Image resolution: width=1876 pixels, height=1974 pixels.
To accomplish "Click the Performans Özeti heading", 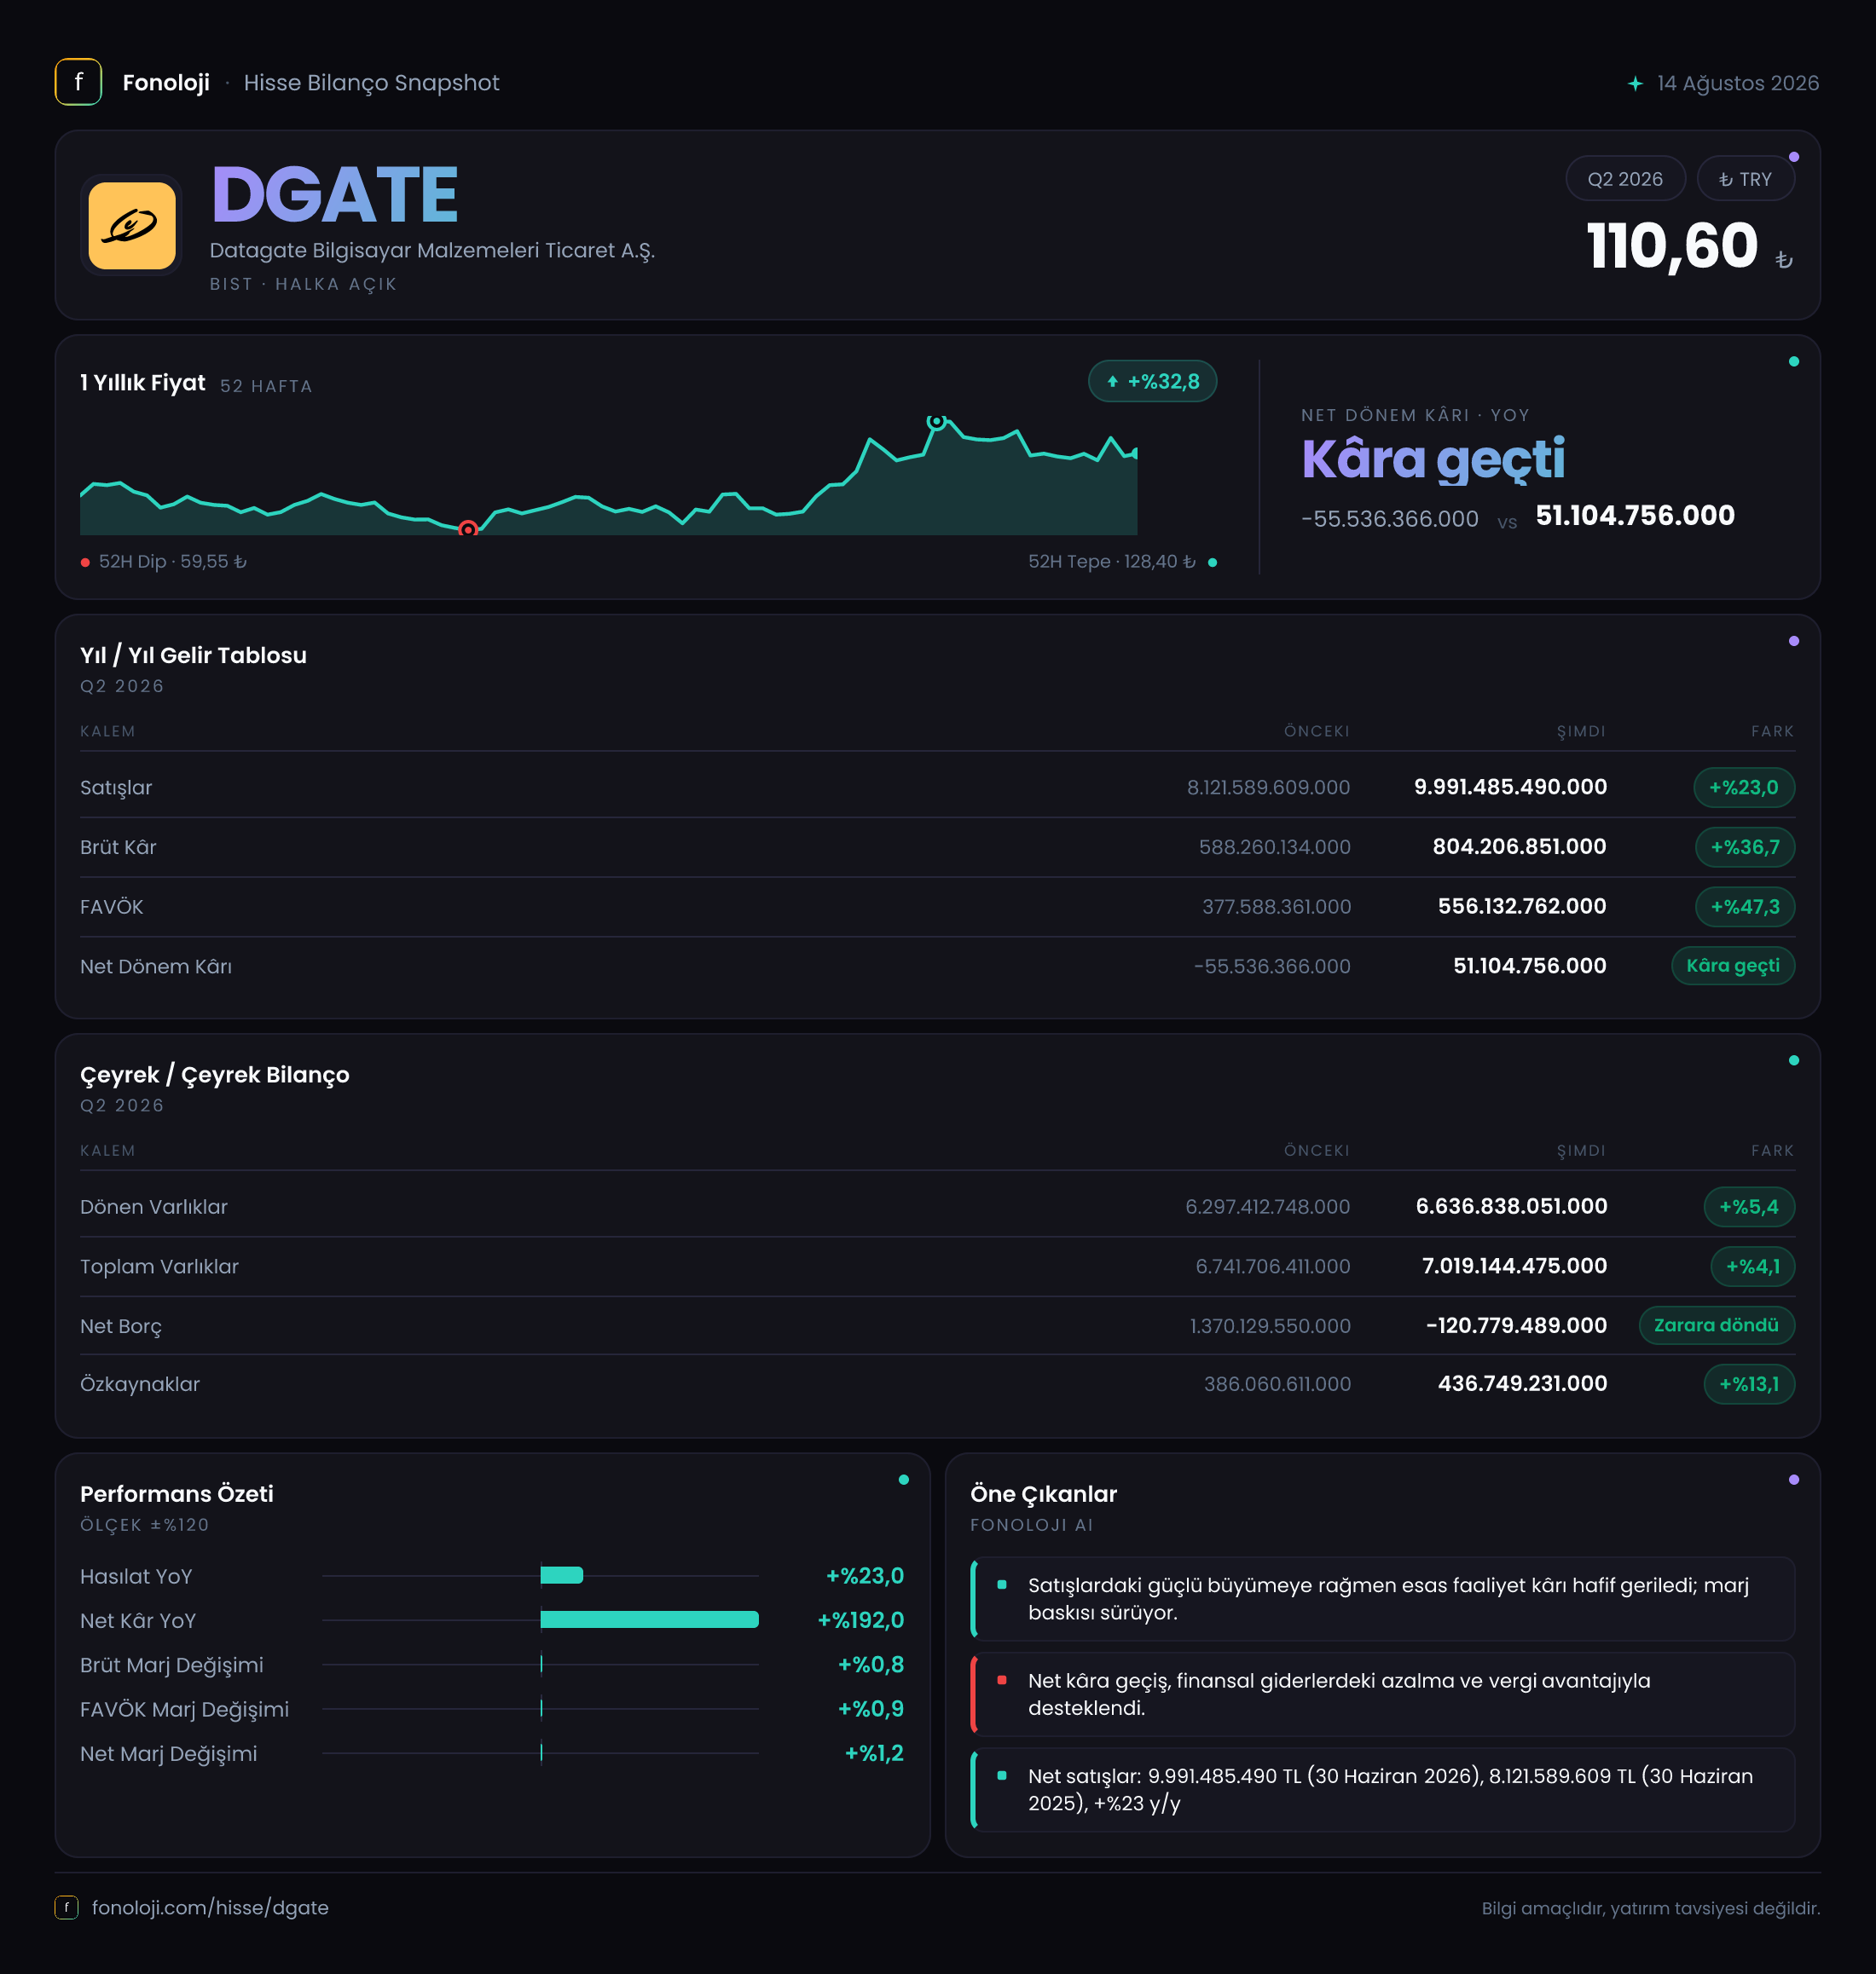I will coord(177,1494).
